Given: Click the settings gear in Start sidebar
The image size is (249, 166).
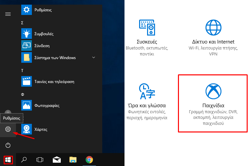Looking at the screenshot, I should [8, 129].
